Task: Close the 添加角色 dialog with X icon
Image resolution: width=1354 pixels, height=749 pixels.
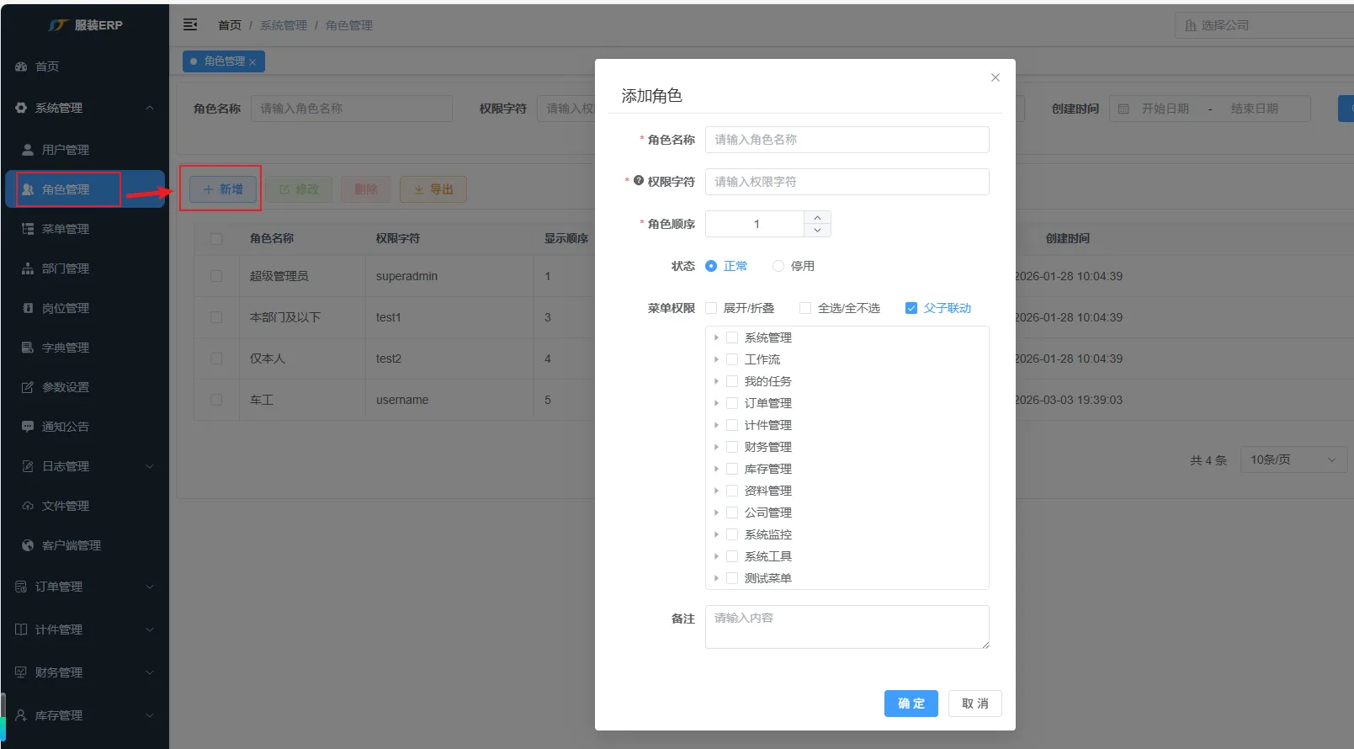Action: pos(995,77)
